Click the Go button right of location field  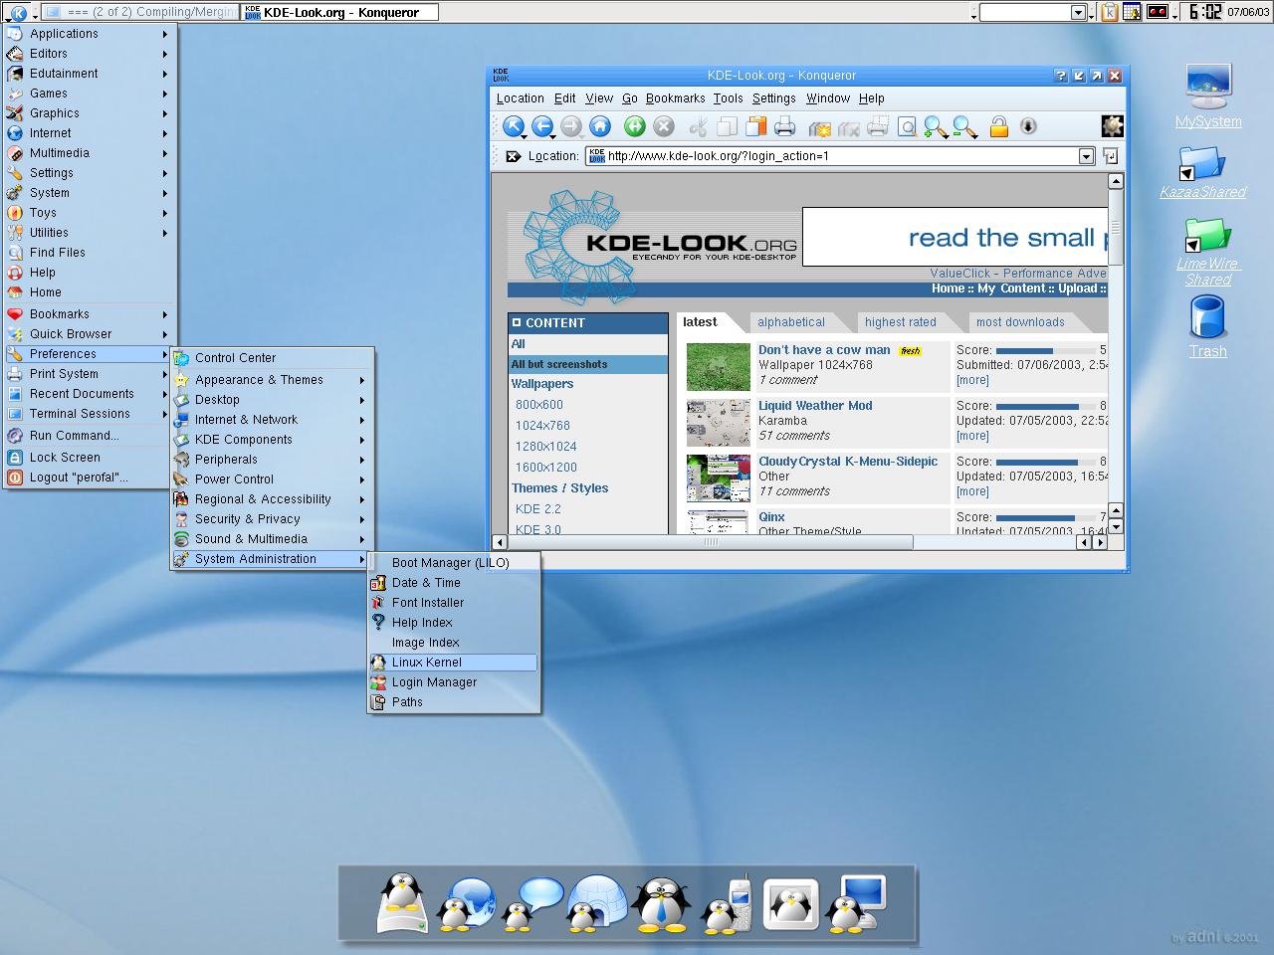pyautogui.click(x=1110, y=156)
